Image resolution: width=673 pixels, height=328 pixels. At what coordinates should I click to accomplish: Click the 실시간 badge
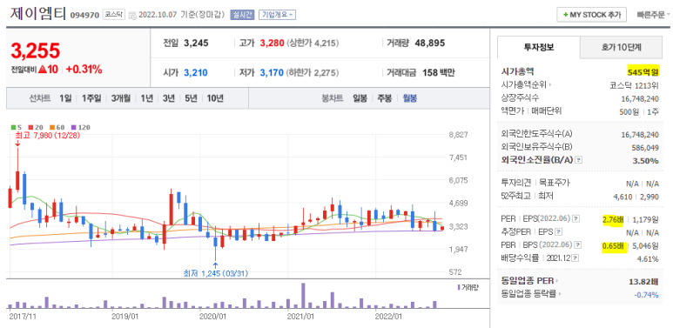coord(243,15)
